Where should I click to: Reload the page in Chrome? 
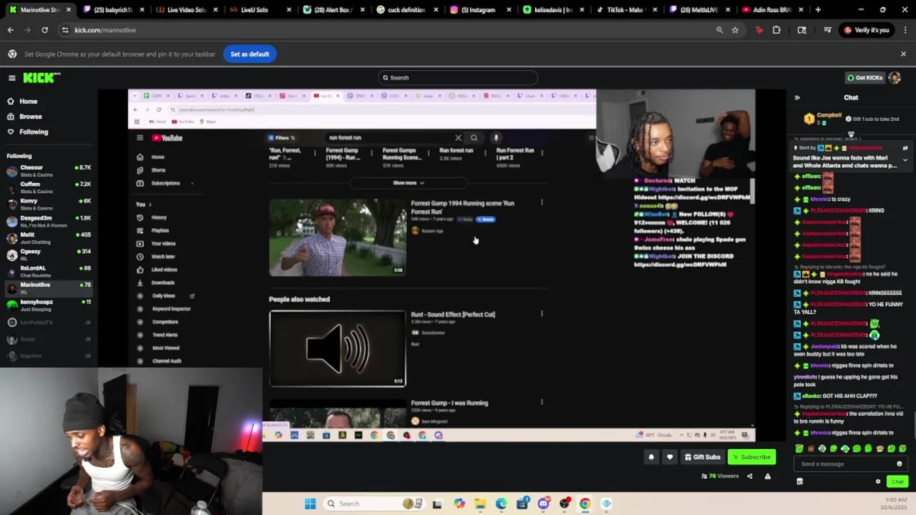[x=44, y=30]
